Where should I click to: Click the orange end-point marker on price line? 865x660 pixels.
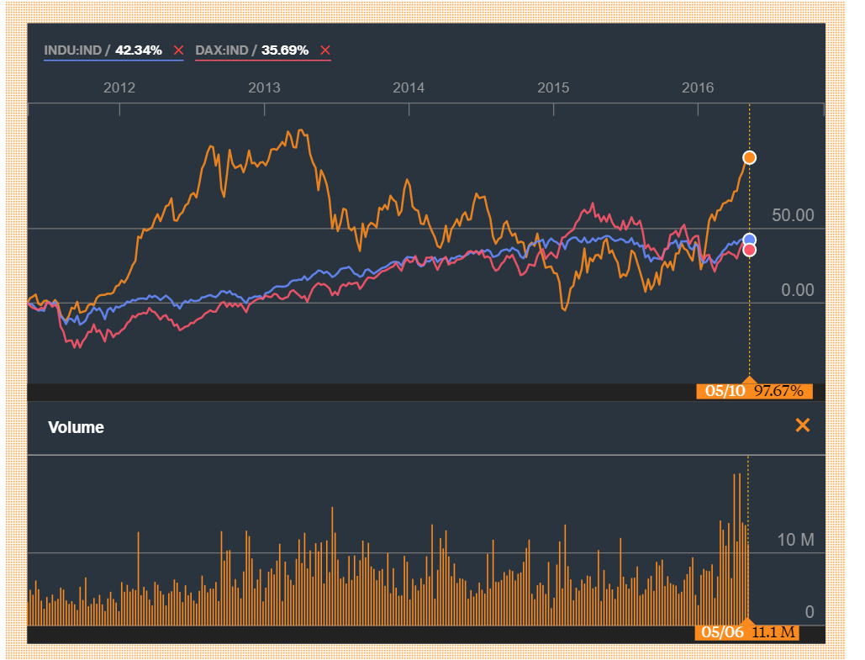pyautogui.click(x=750, y=157)
